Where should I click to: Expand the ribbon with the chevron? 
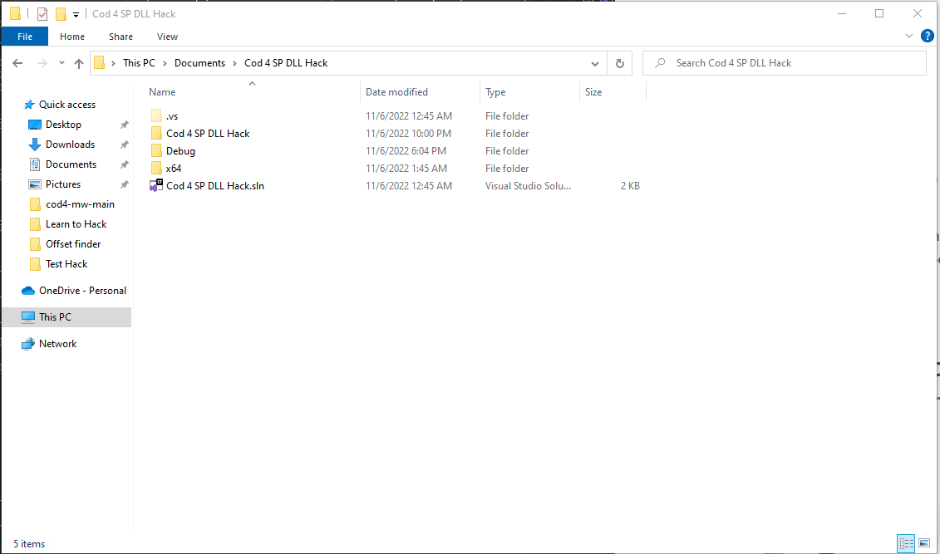coord(908,36)
